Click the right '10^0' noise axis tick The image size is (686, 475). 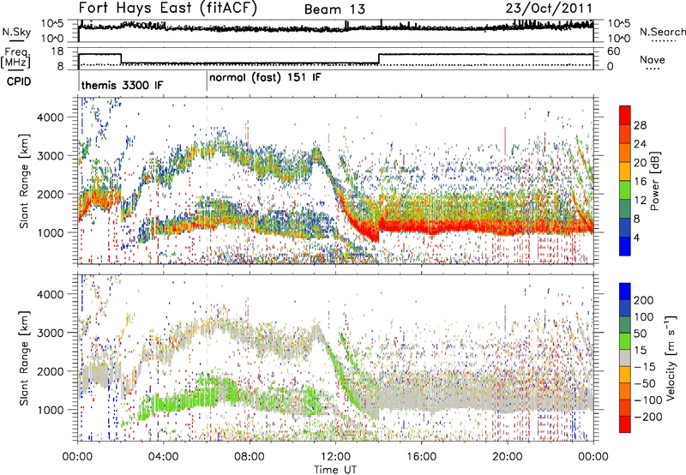(x=618, y=39)
